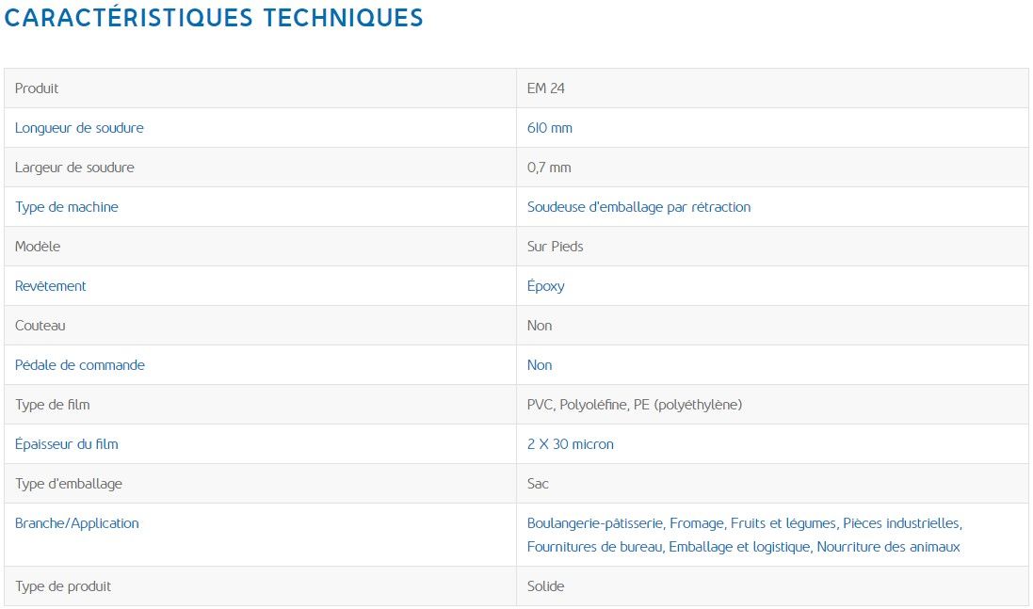The width and height of the screenshot is (1033, 609).
Task: Click the Sur Pieds model value
Action: coord(555,247)
